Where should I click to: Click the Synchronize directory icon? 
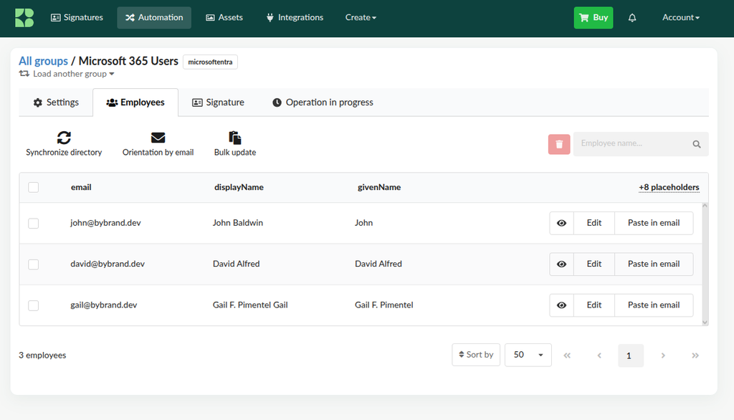pos(64,138)
